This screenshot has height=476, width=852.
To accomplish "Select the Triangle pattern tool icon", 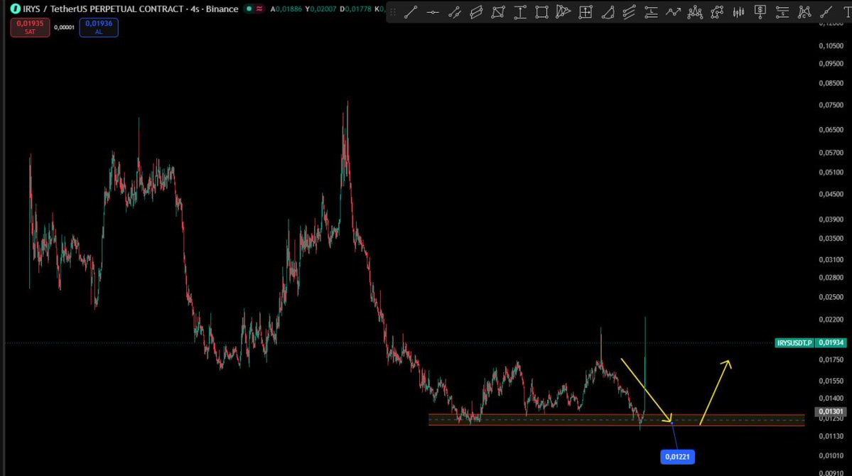I will coord(563,12).
